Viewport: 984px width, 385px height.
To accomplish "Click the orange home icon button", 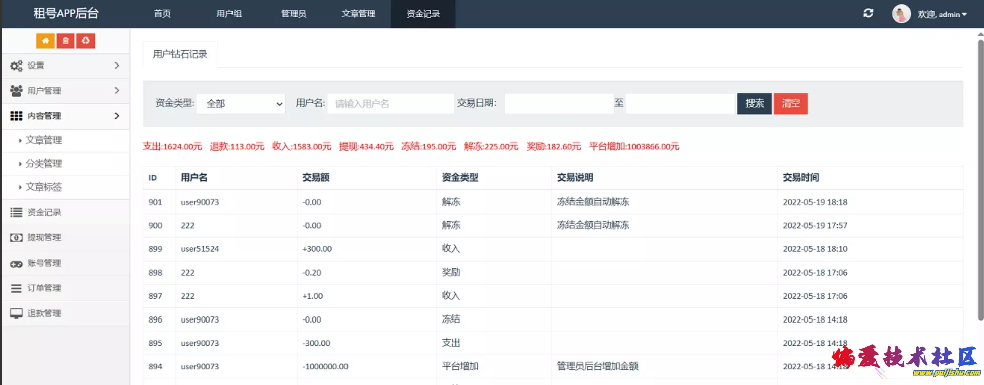I will click(45, 41).
